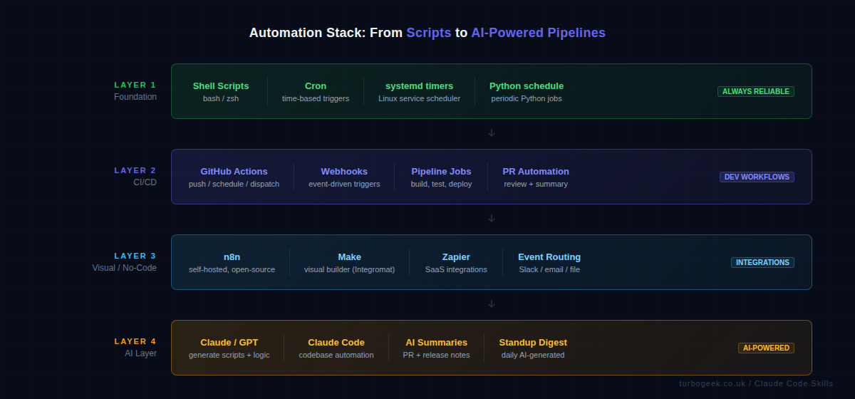Screen dimensions: 855x399
Task: Select 'build, test, deploy' text
Action: pyautogui.click(x=441, y=184)
